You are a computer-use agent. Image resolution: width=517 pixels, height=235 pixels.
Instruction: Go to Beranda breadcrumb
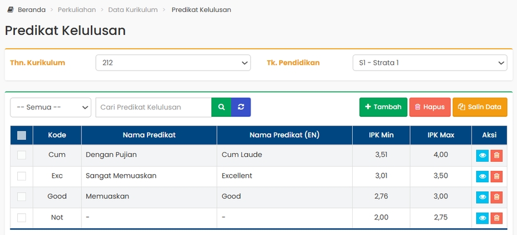(31, 10)
